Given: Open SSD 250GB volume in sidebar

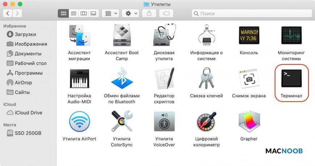Looking at the screenshot, I should [x=24, y=133].
